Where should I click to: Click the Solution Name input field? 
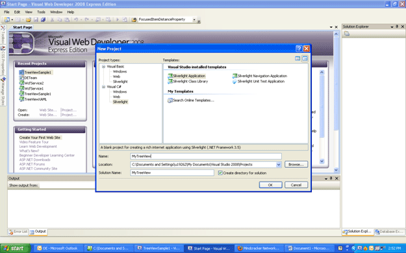[x=172, y=173]
